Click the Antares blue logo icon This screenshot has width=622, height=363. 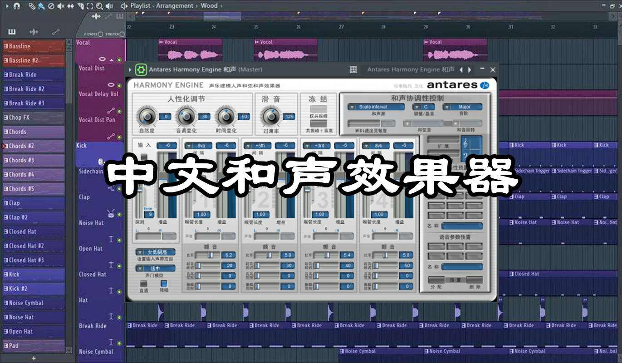485,85
